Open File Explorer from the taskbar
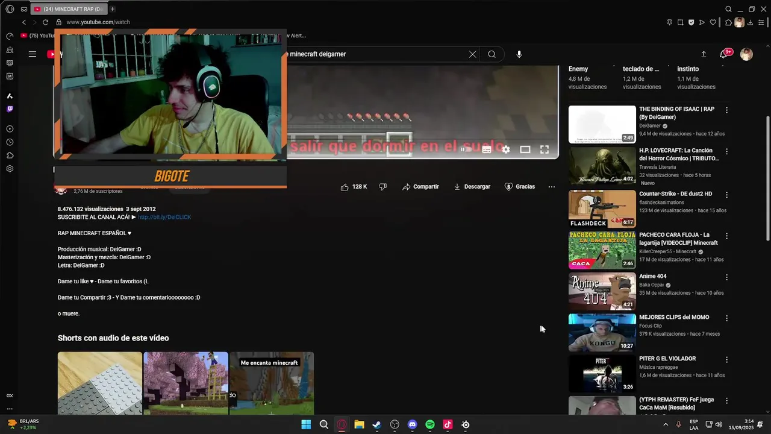Viewport: 771px width, 434px height. pos(359,424)
